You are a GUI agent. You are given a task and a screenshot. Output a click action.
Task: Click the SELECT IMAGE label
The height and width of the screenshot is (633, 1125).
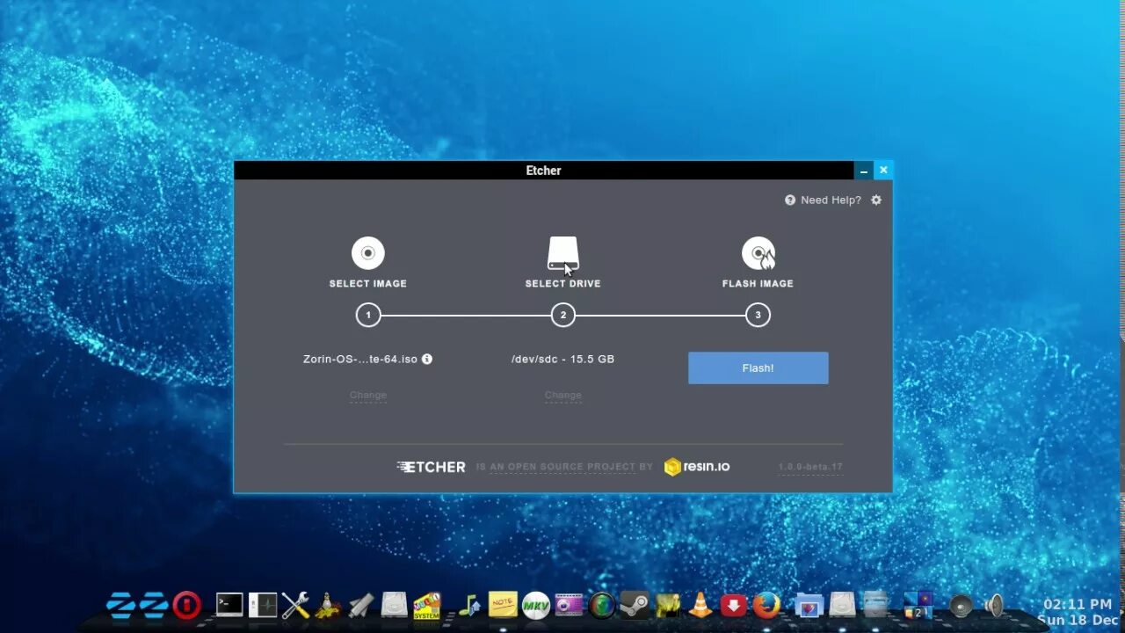tap(368, 284)
